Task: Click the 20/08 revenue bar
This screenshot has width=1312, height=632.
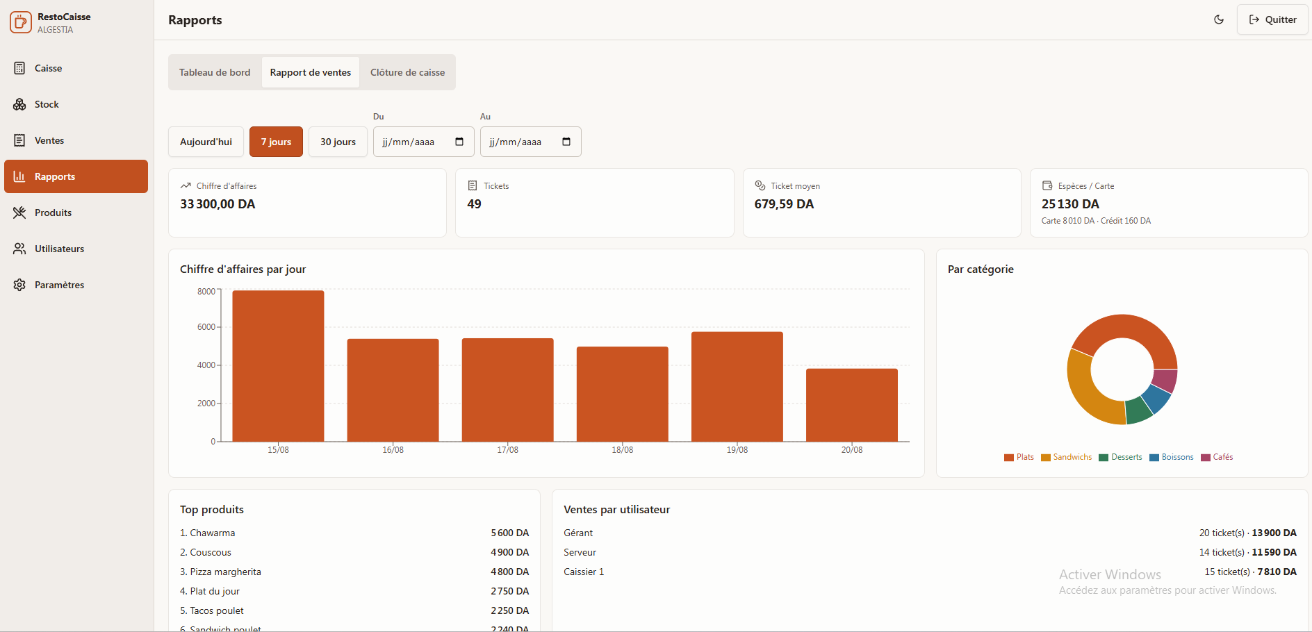Action: (852, 405)
